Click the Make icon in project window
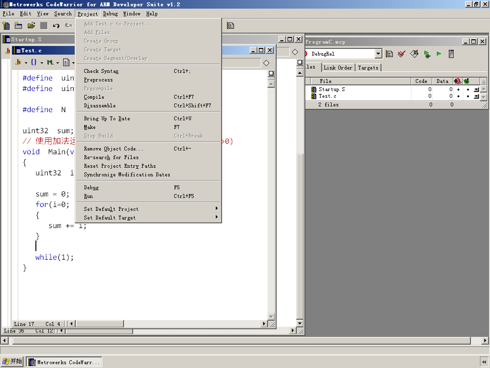Screen dimensions: 490x368 coord(414,54)
